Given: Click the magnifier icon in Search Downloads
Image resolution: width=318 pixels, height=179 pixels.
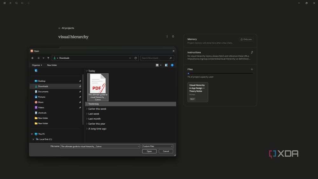Looking at the screenshot, I should point(170,58).
